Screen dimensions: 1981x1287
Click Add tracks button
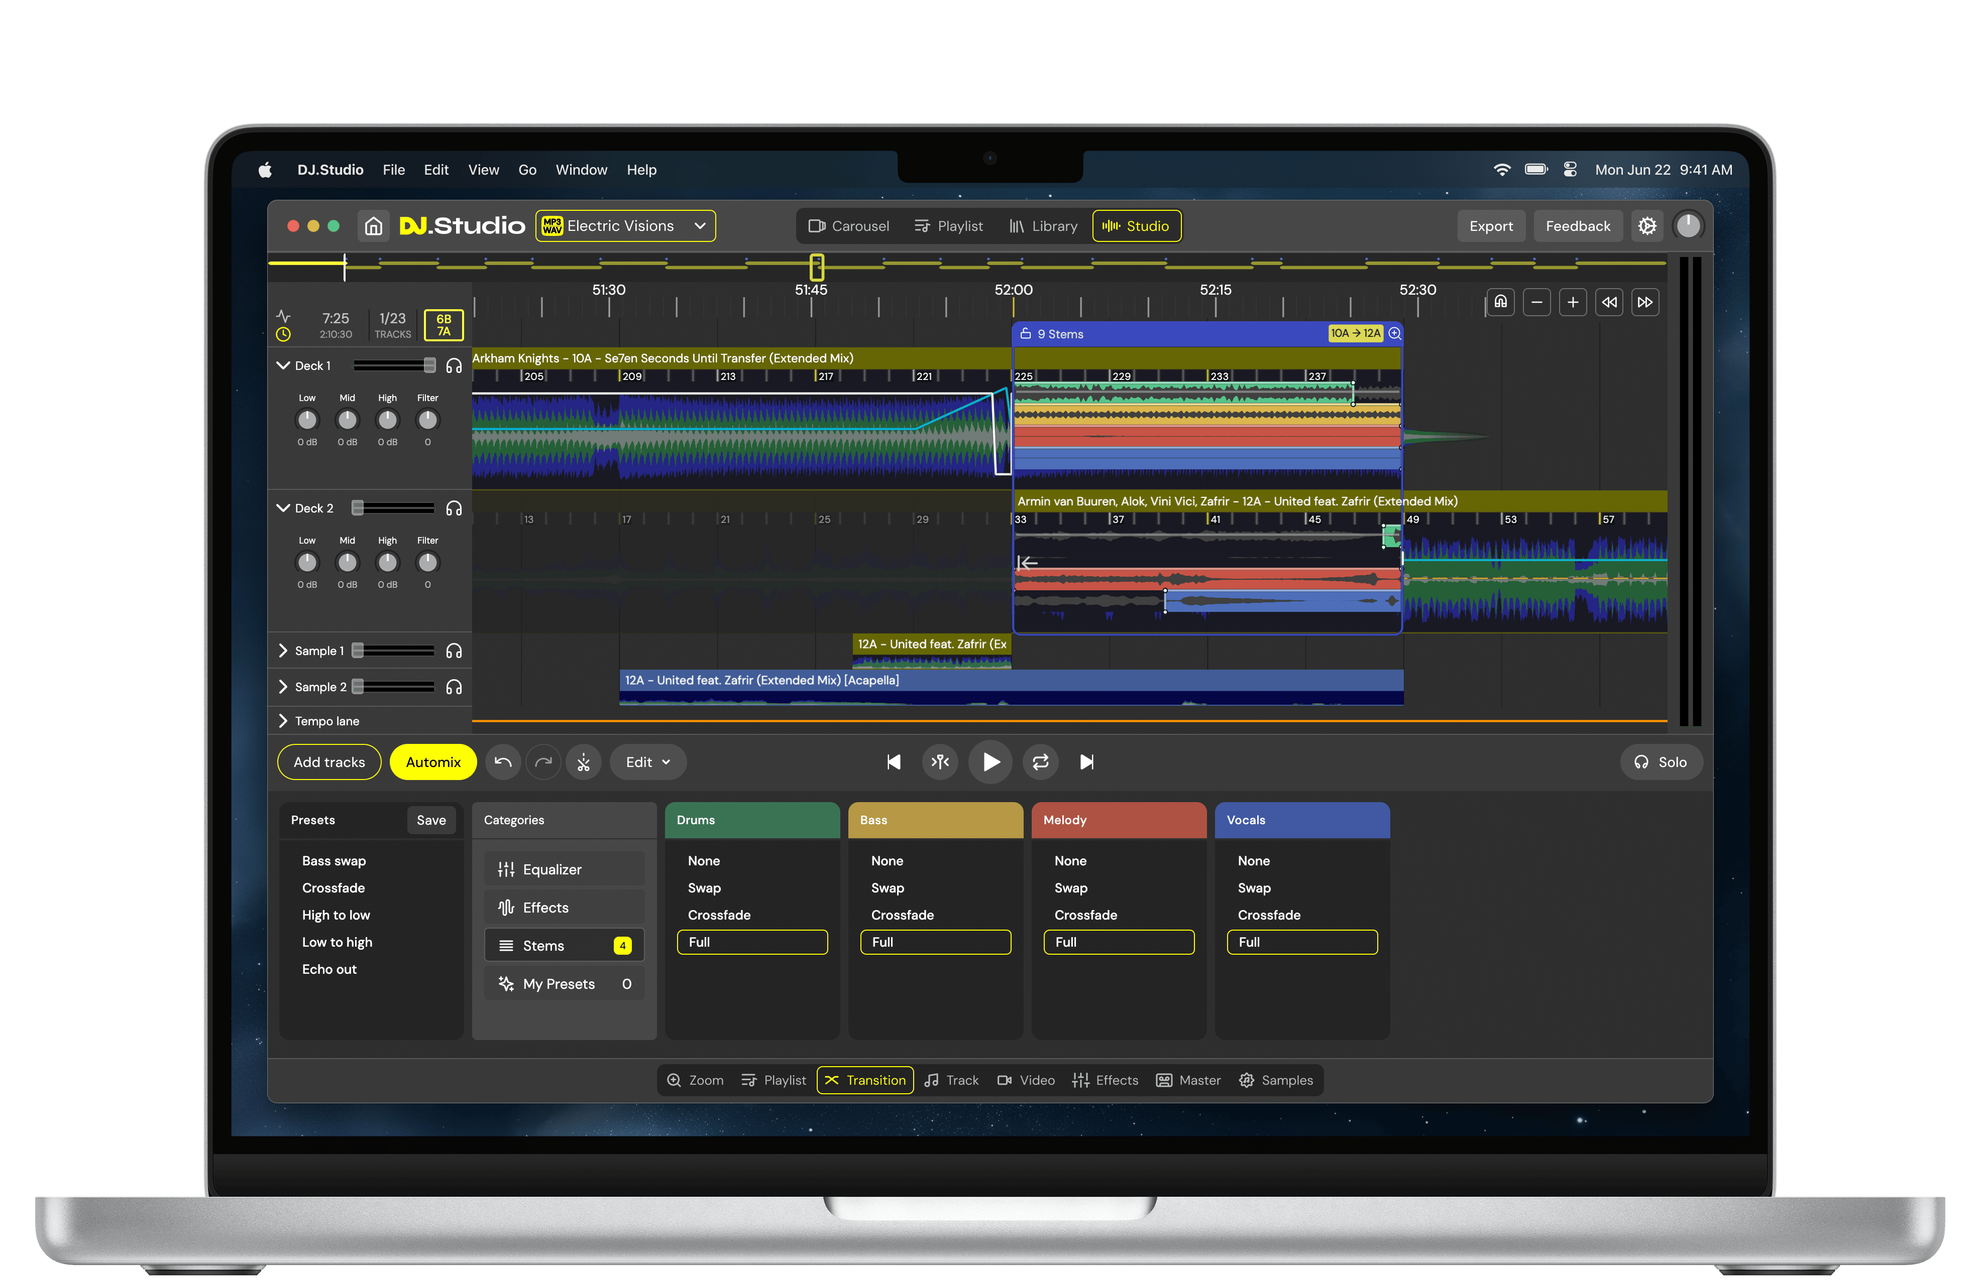(x=329, y=762)
